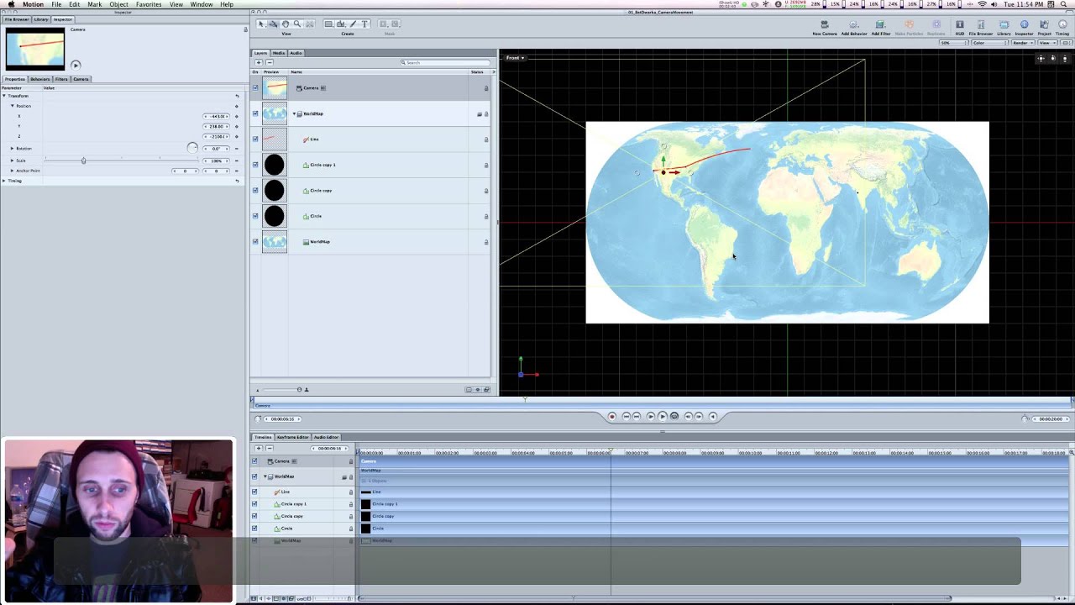Select the Rectangle shape tool
The height and width of the screenshot is (605, 1075).
tap(328, 24)
